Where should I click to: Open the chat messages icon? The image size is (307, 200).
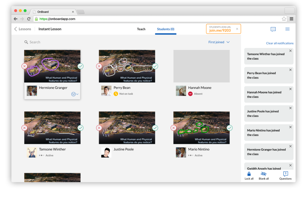273,29
